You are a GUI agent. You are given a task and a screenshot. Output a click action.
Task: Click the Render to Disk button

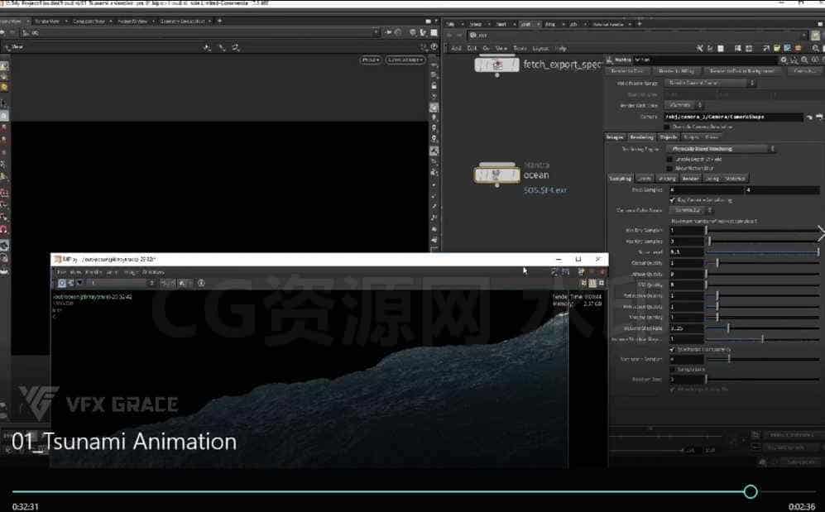coord(627,71)
